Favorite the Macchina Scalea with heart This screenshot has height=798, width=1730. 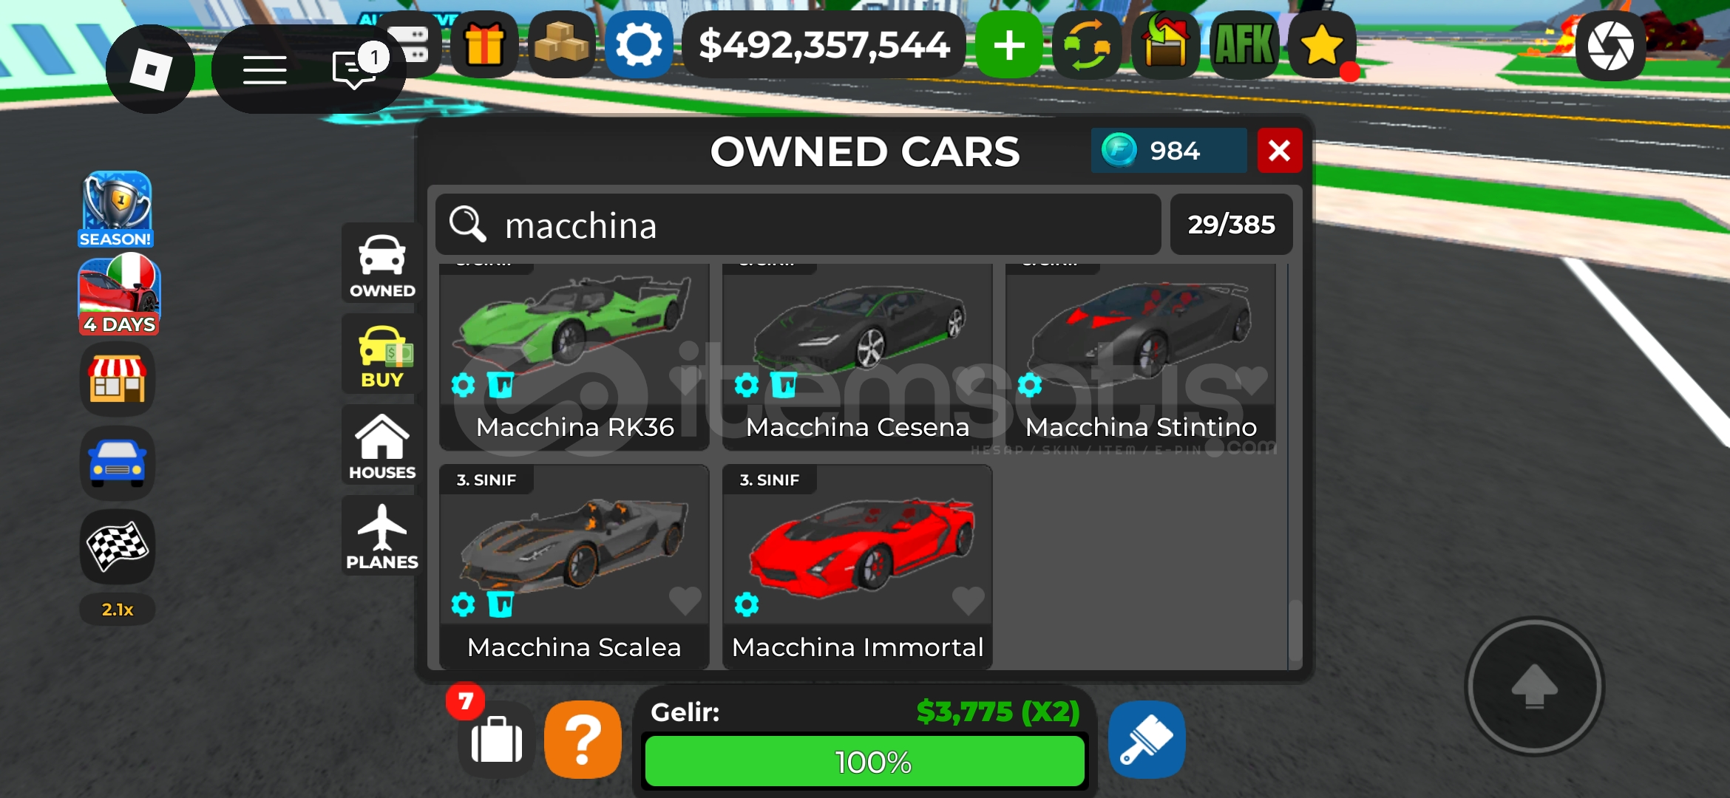pos(685,600)
